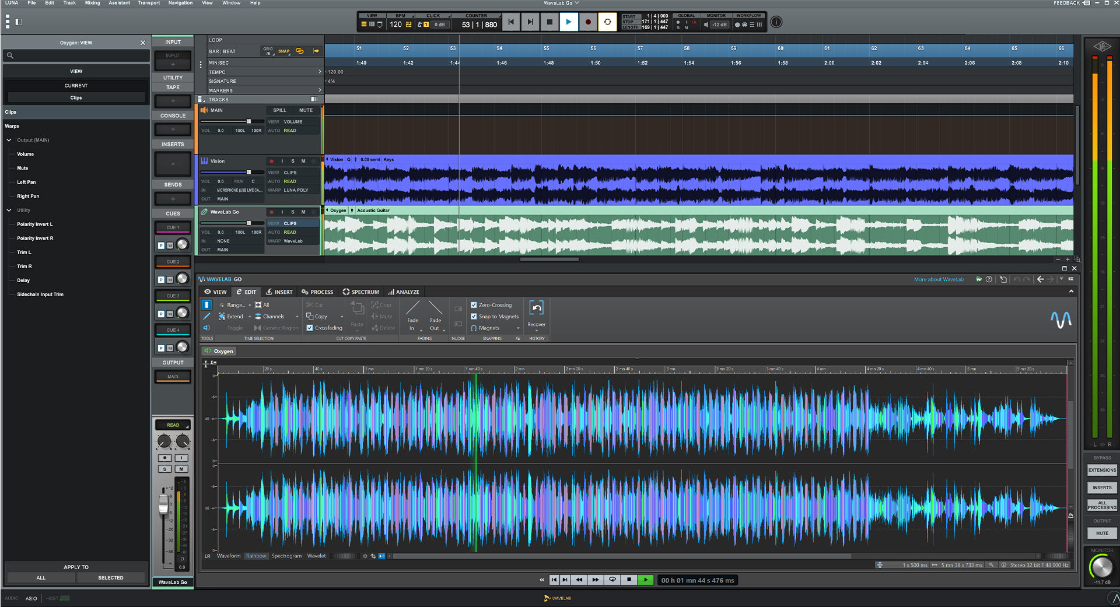
Task: Select the speaker play tool in WaveLab
Action: (206, 328)
